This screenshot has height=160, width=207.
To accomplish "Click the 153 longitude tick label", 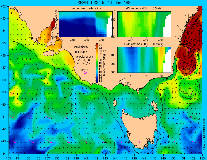I will 202,158.
